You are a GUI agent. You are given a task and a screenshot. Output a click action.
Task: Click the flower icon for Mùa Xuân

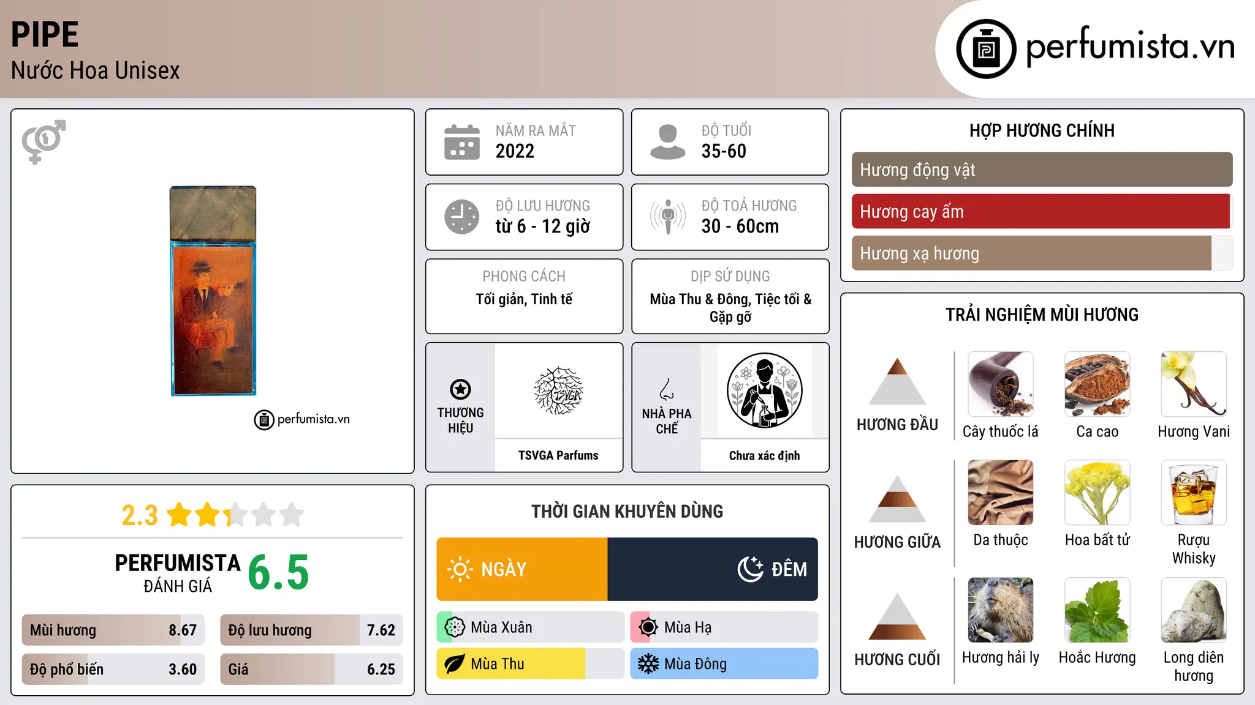[x=455, y=627]
